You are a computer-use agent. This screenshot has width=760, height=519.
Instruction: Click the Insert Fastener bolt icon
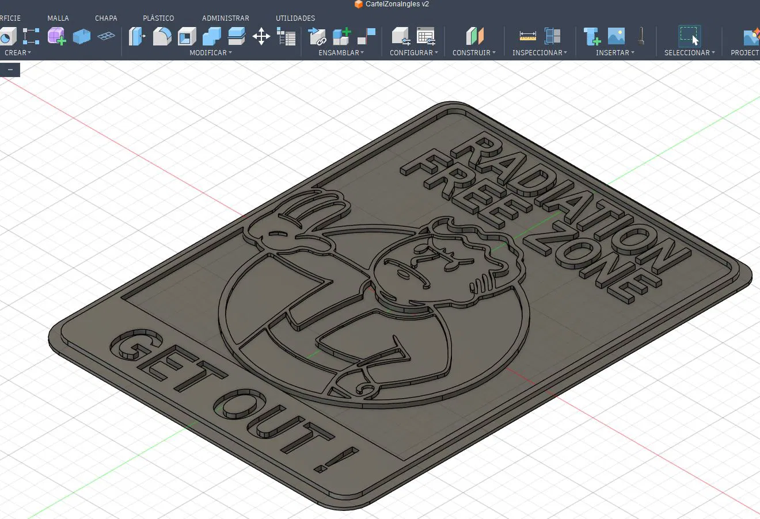click(x=592, y=37)
